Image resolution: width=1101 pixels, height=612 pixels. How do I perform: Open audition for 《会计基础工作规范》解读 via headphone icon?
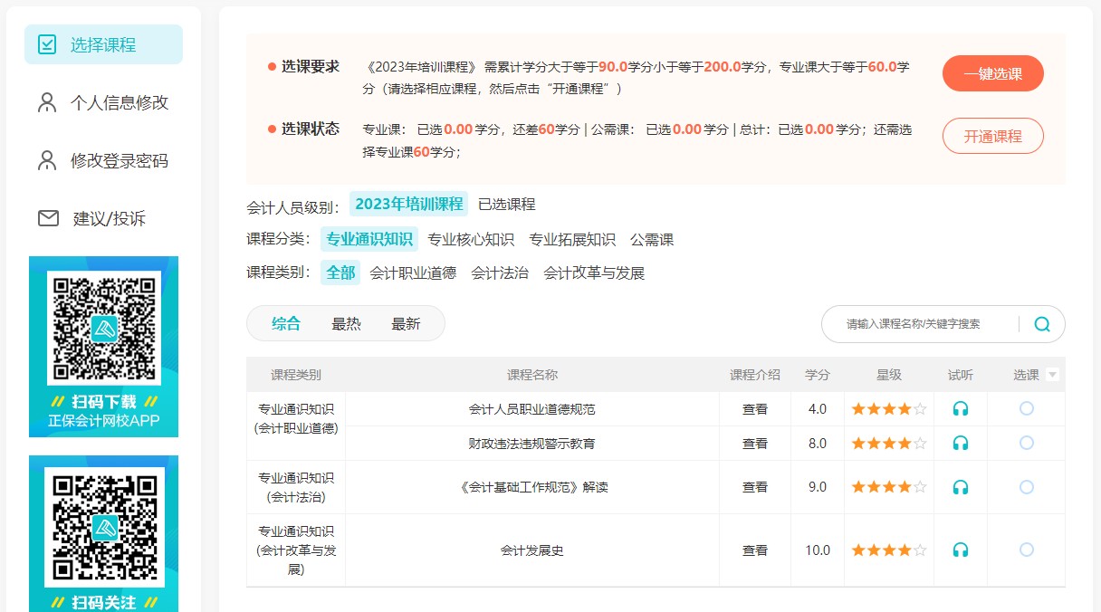960,486
